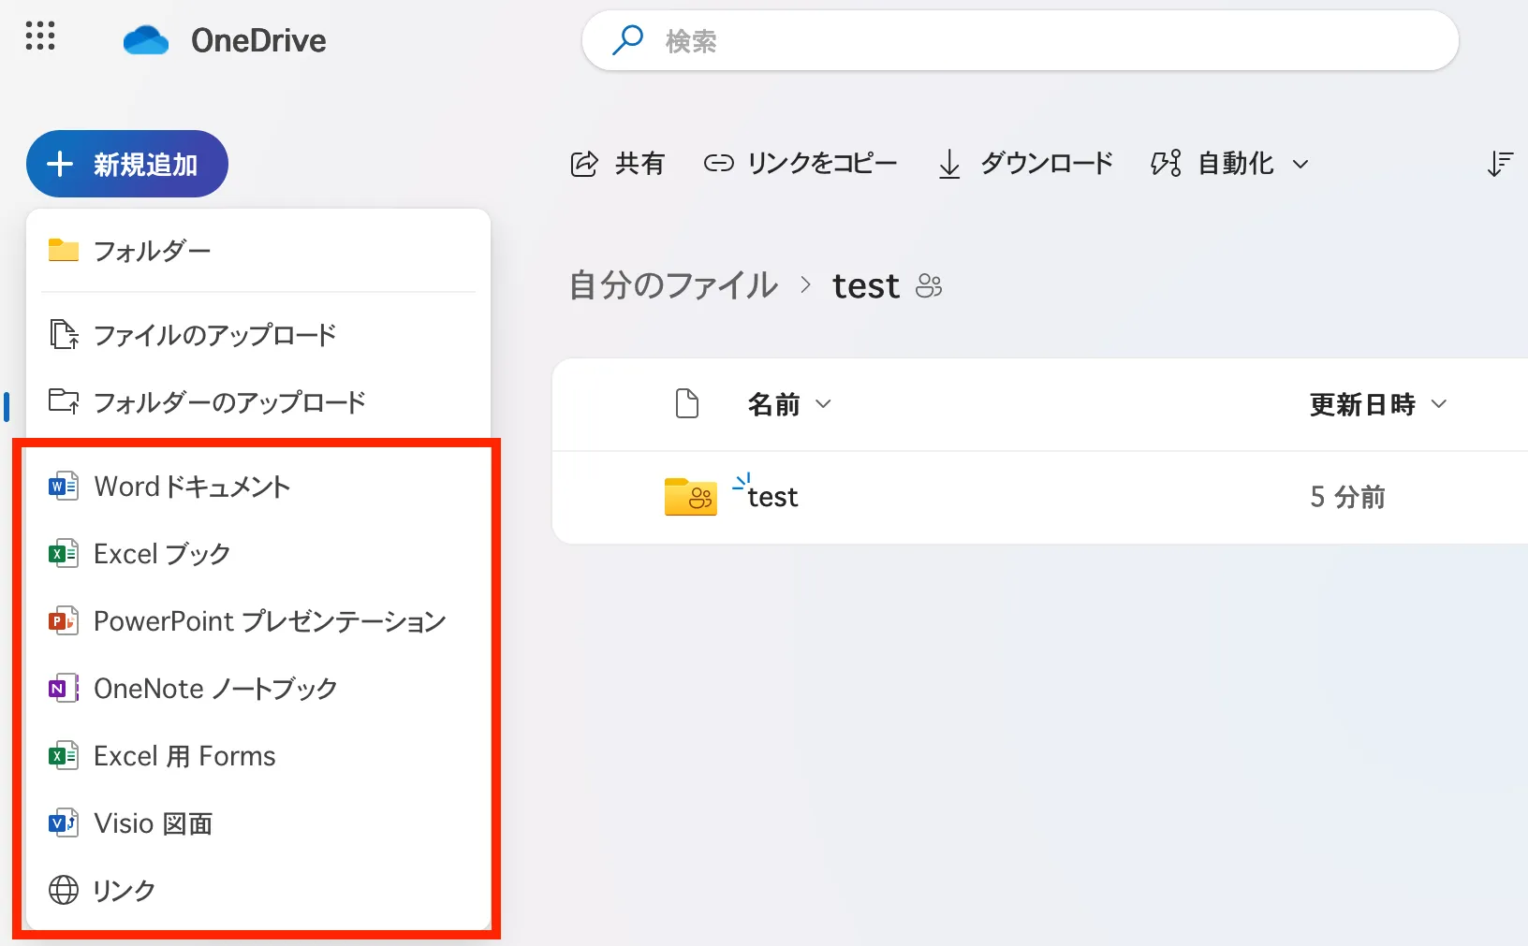The height and width of the screenshot is (946, 1528).
Task: Create a new Excel ブック
Action: click(162, 554)
